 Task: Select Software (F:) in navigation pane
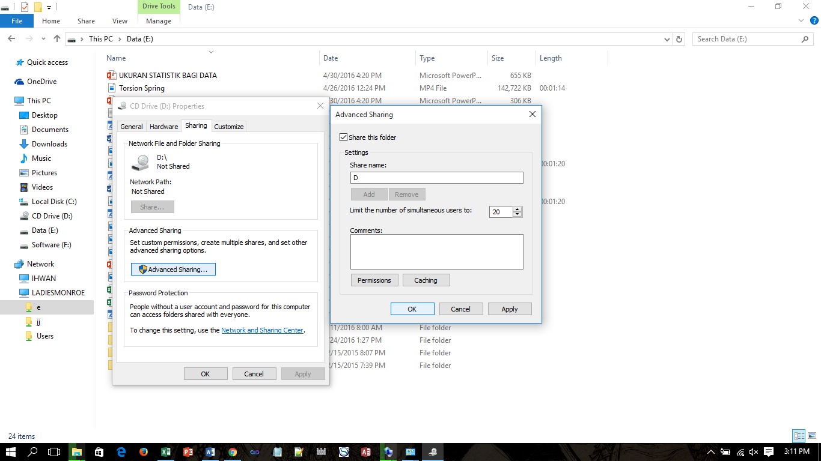(x=51, y=245)
